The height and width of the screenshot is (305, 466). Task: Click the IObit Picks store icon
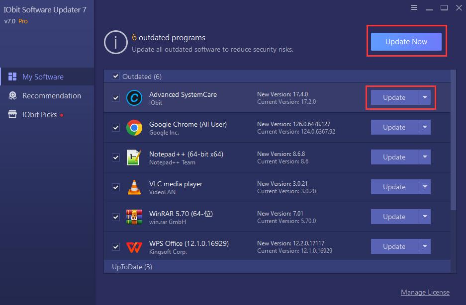click(12, 114)
